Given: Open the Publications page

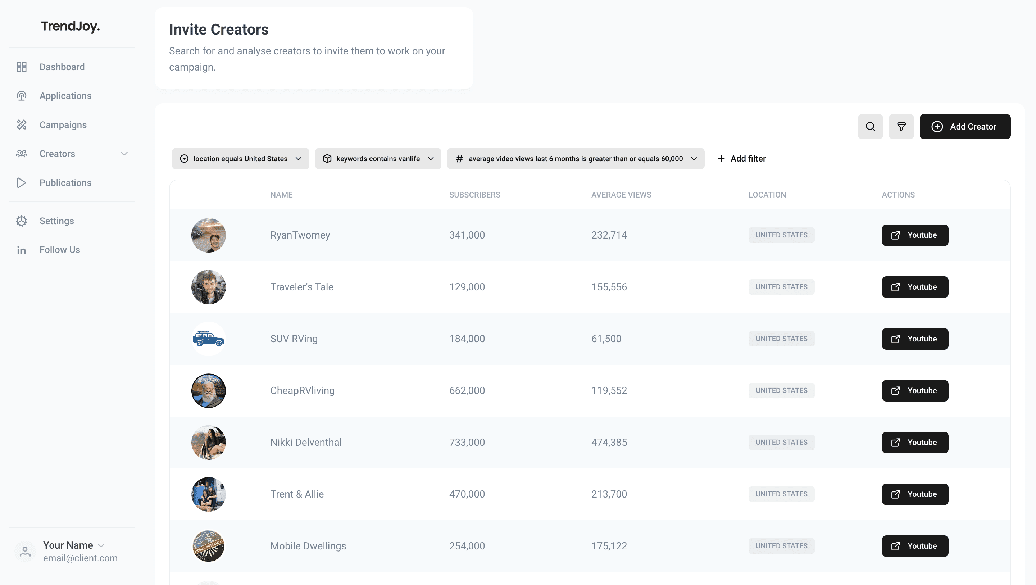Looking at the screenshot, I should tap(65, 183).
